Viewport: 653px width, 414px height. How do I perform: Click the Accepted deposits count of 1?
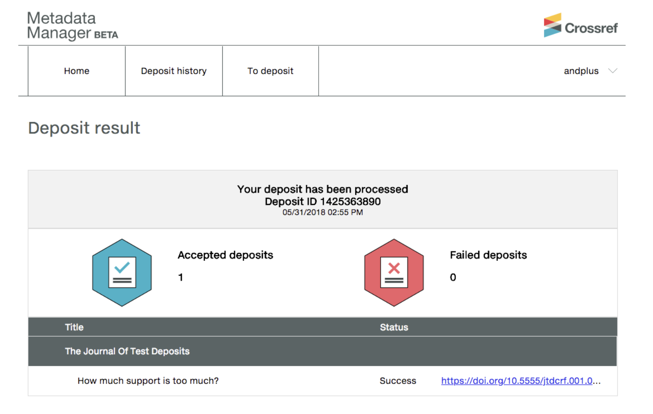(x=180, y=277)
